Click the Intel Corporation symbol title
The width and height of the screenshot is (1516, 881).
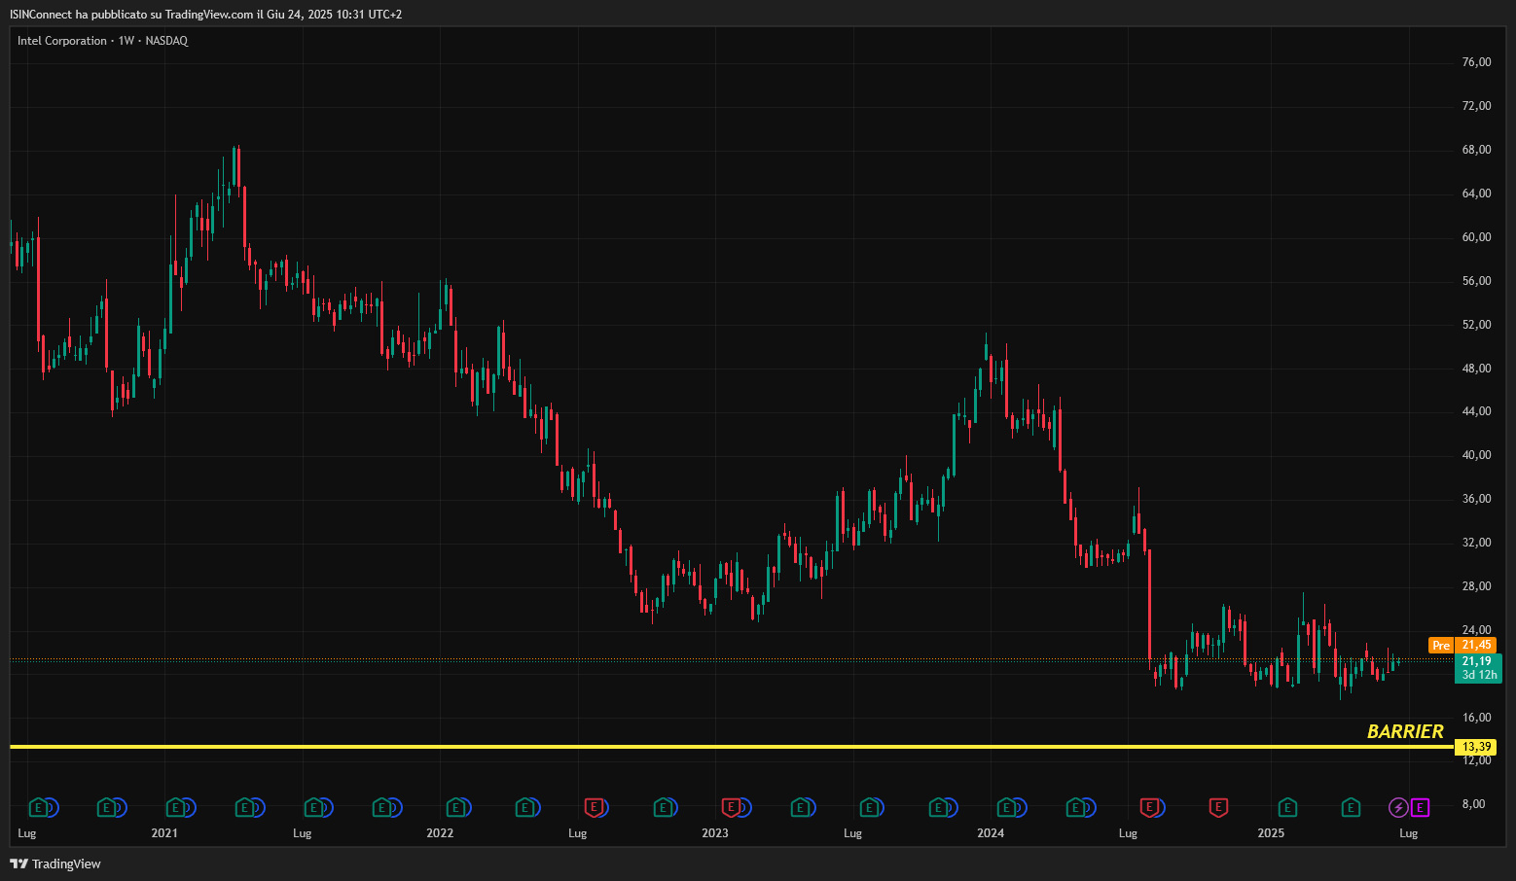[x=62, y=41]
